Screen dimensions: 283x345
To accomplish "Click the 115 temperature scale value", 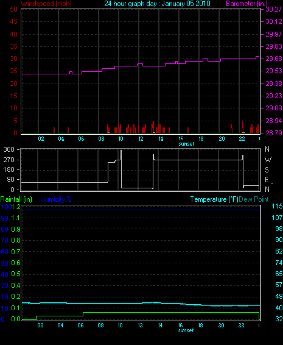I will (277, 206).
